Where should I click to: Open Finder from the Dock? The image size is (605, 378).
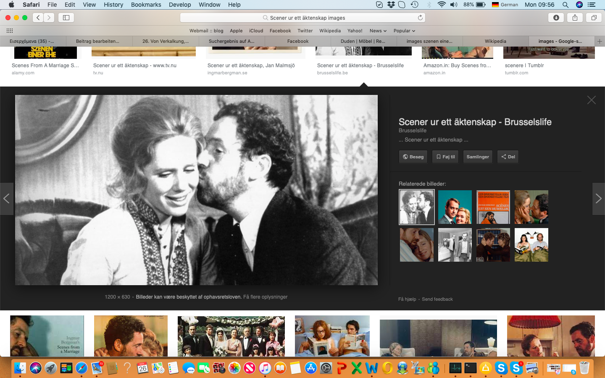pyautogui.click(x=20, y=368)
